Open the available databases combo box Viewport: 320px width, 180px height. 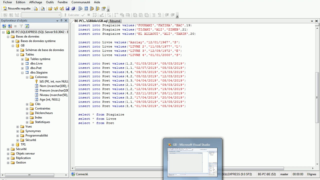coord(41,15)
